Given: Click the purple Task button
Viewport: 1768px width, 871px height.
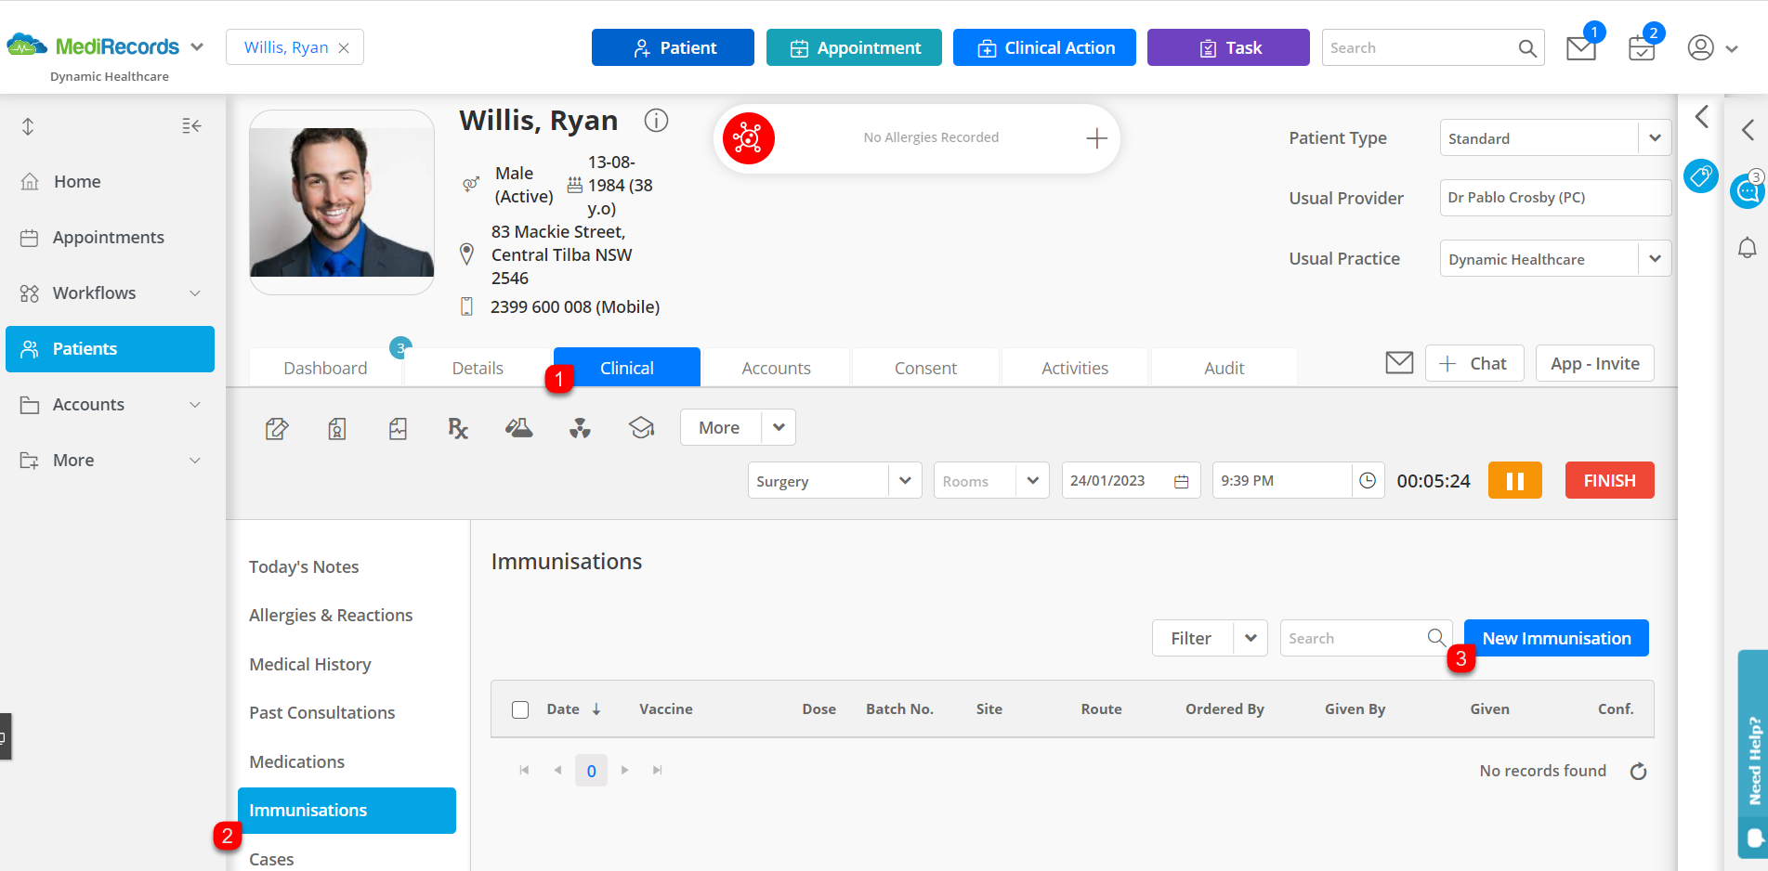Looking at the screenshot, I should coord(1228,47).
